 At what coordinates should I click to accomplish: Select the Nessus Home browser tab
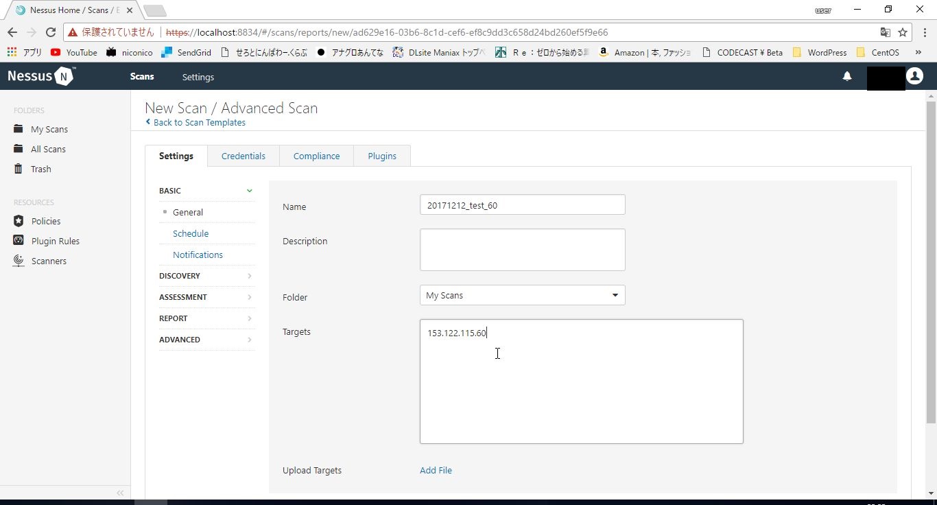74,10
